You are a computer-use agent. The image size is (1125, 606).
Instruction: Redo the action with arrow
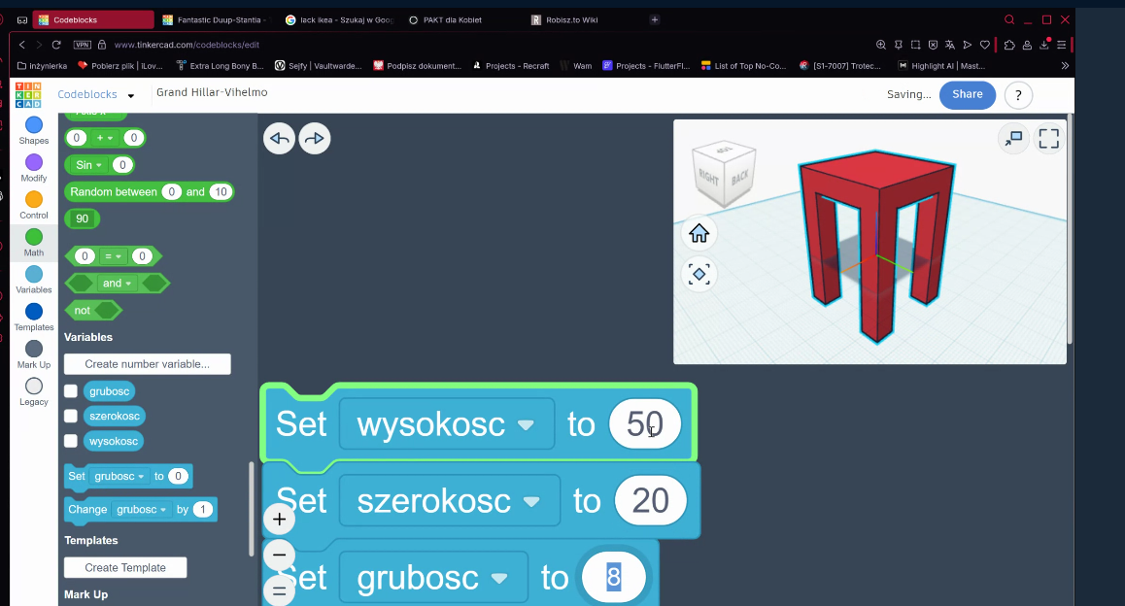[x=314, y=139]
